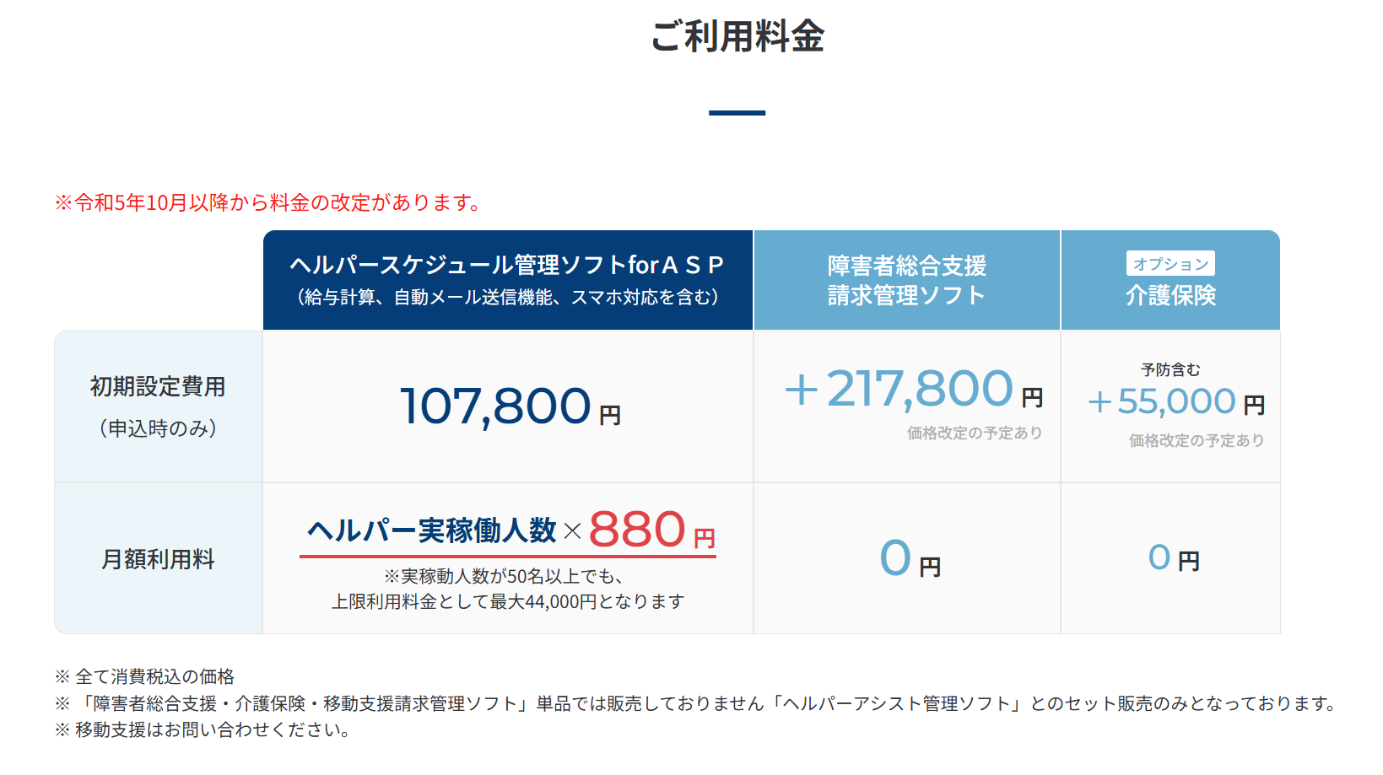Click 価格改定の予定あり under the 217,800円 price
The image size is (1383, 775).
coord(974,433)
